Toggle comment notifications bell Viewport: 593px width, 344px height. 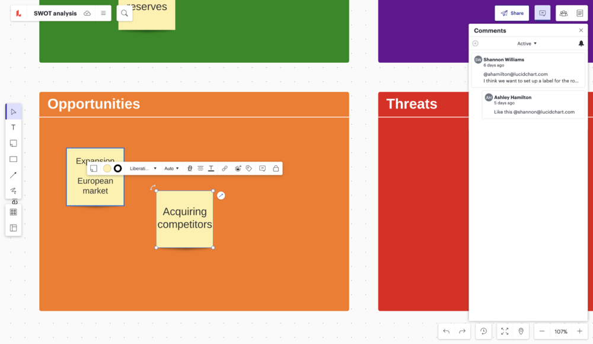pos(581,43)
